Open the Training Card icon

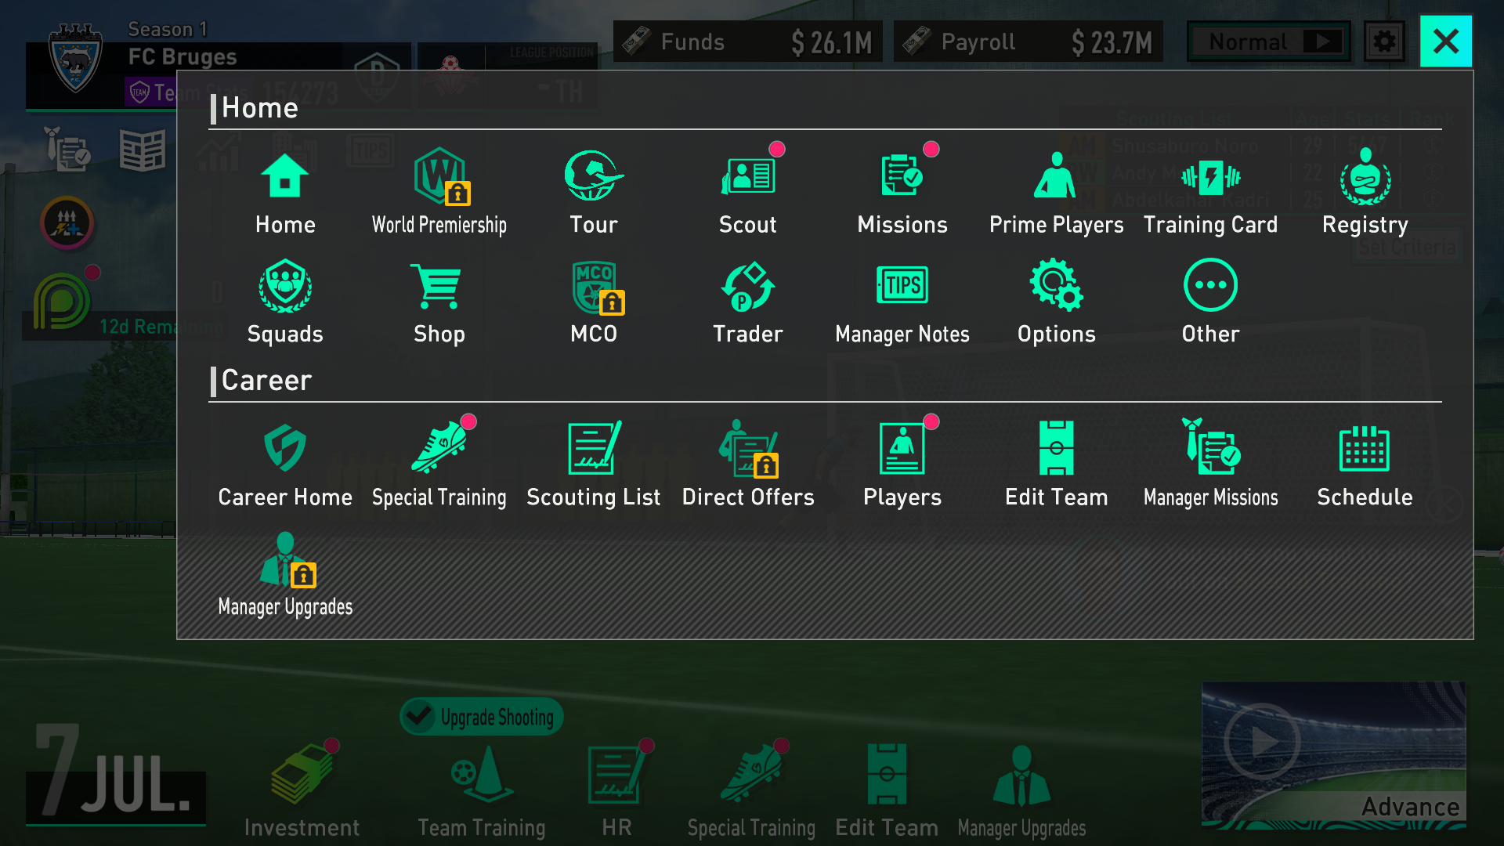point(1210,176)
